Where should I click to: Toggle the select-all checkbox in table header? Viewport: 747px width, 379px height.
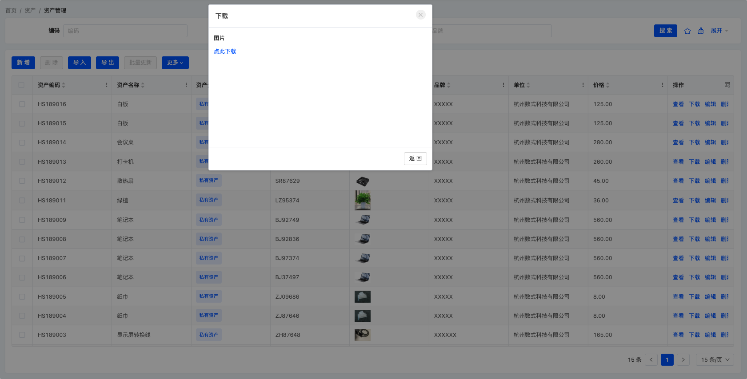coord(22,85)
